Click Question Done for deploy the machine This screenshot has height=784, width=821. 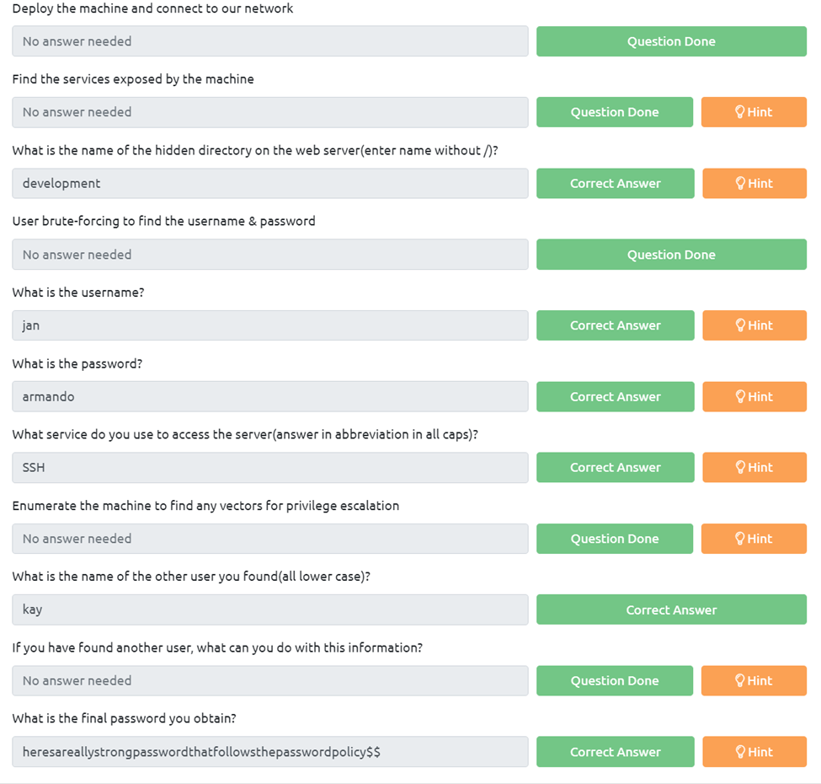coord(671,41)
